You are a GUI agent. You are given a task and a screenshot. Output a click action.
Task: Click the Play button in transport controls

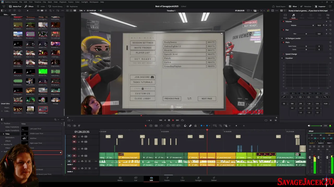(173, 120)
